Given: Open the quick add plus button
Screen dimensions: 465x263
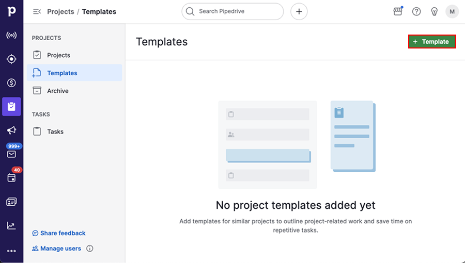Looking at the screenshot, I should pos(299,11).
